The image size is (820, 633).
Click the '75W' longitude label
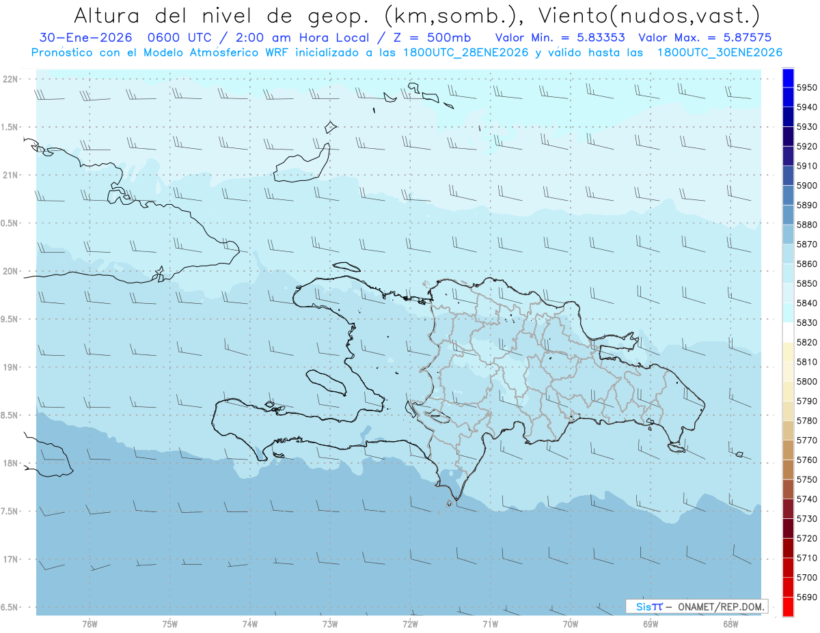(x=170, y=623)
